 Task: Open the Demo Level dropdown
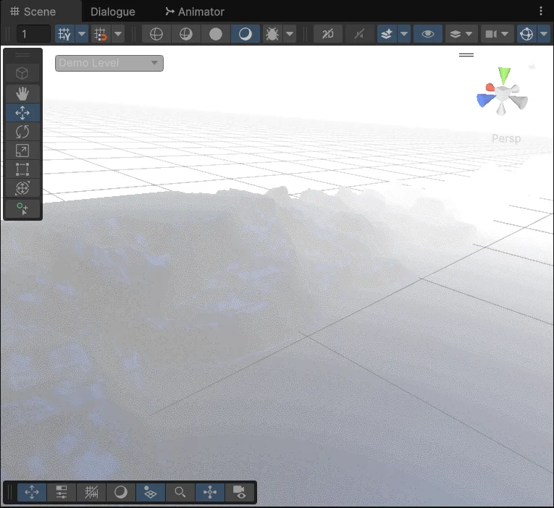pyautogui.click(x=109, y=64)
